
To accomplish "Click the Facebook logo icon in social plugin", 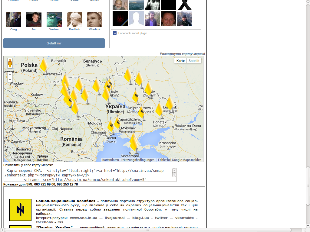I will 115,33.
